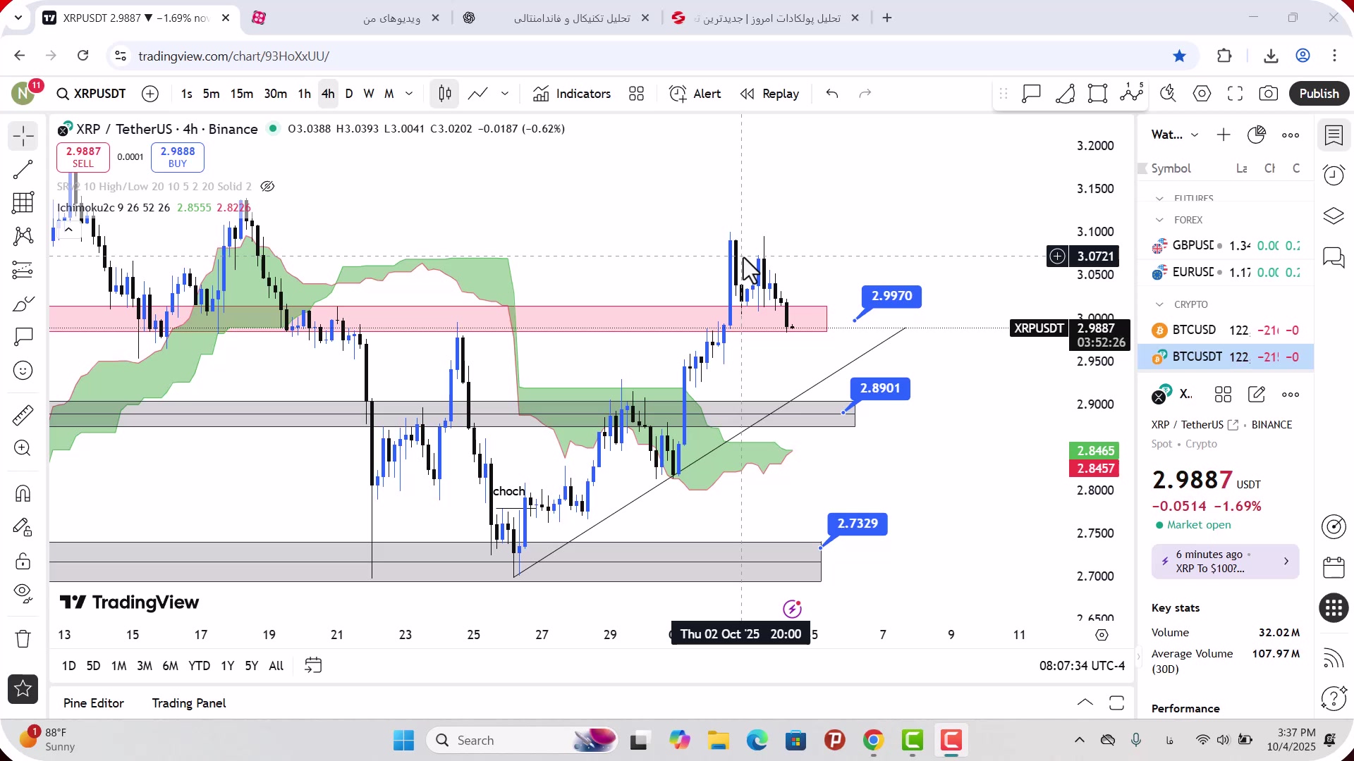The height and width of the screenshot is (761, 1354).
Task: Collapse the CRYPTO watchlist section
Action: pyautogui.click(x=1159, y=304)
